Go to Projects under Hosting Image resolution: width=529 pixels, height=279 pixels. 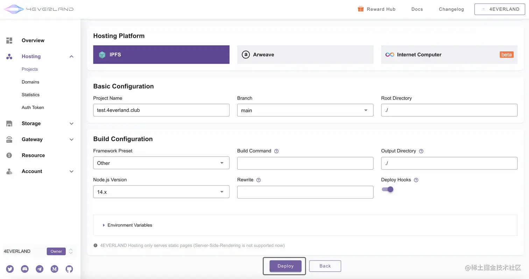tap(30, 69)
